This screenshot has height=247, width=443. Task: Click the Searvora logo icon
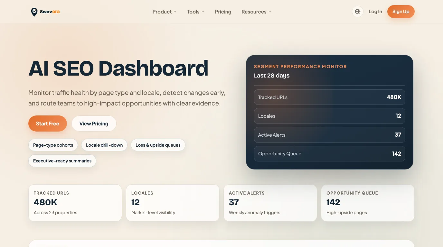34,12
